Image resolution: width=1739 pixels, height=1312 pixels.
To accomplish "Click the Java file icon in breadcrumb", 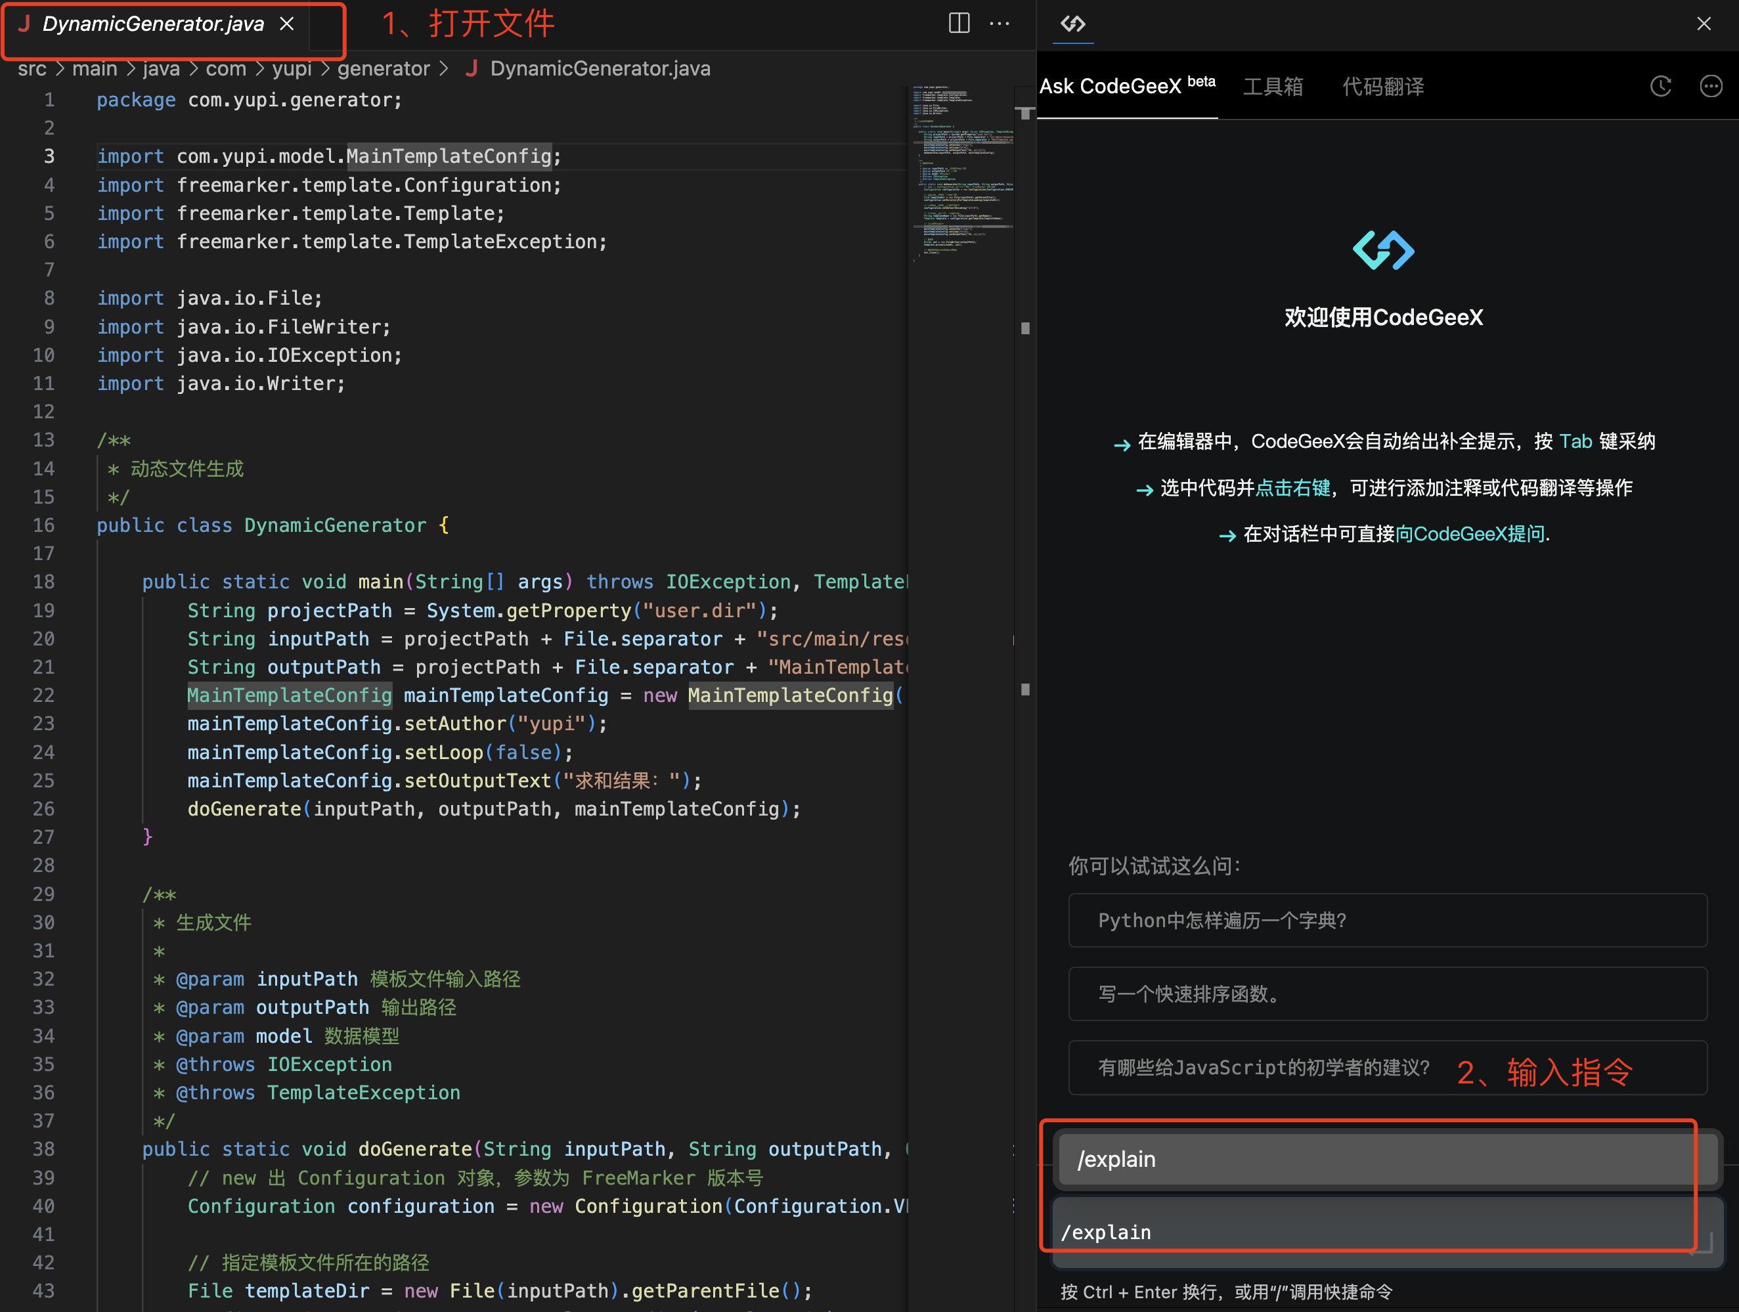I will [471, 69].
